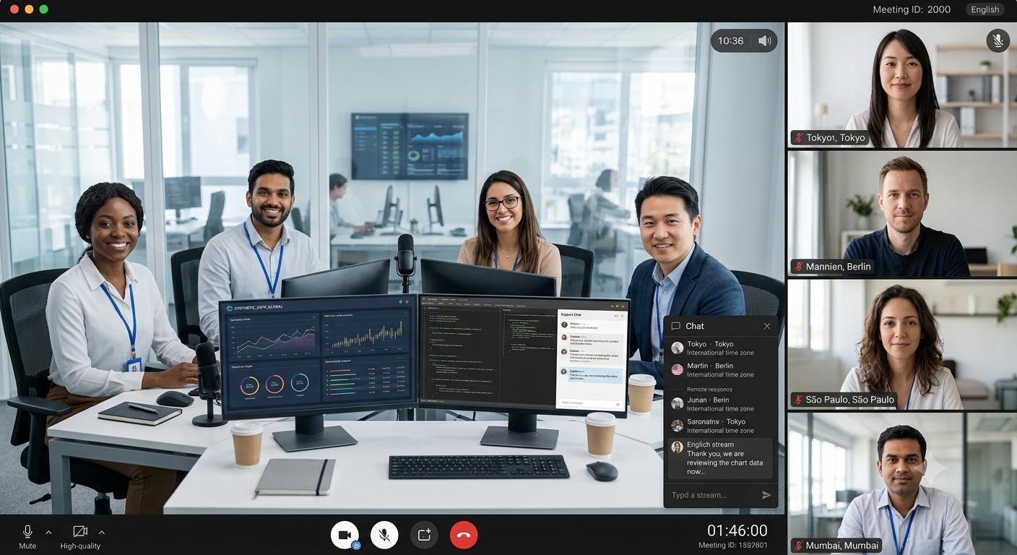Open the English language selector
1017x555 pixels.
985,9
